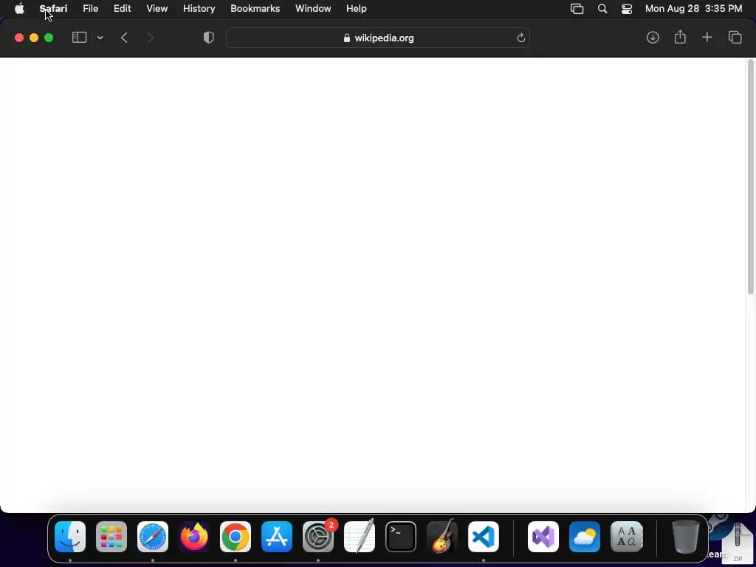
Task: Open the Edit menu
Action: point(122,9)
